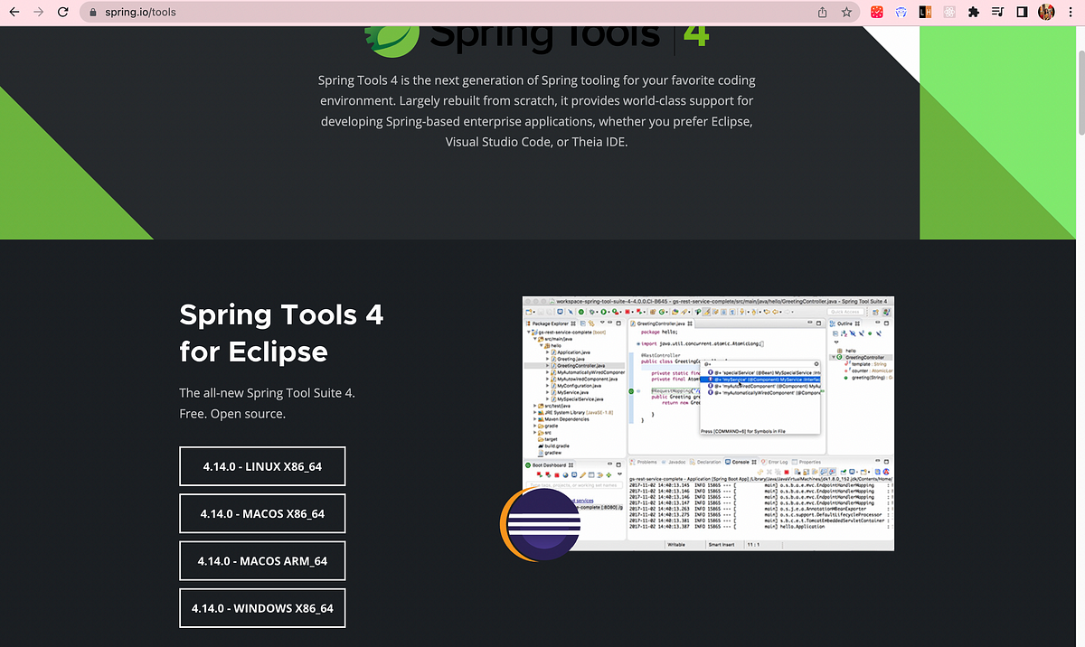Reload the spring.io/tools page
This screenshot has width=1085, height=647.
coord(62,13)
